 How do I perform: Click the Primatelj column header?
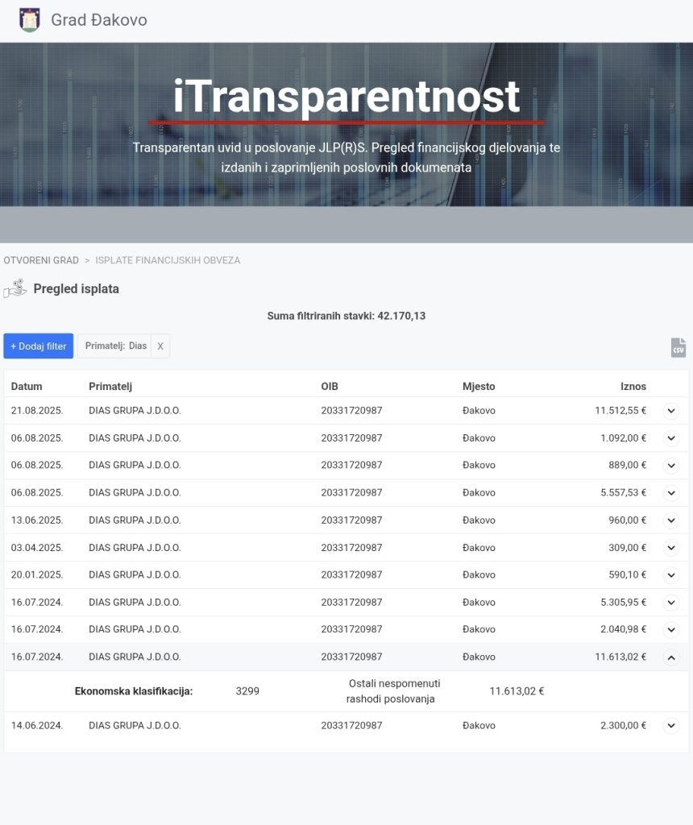pyautogui.click(x=110, y=387)
